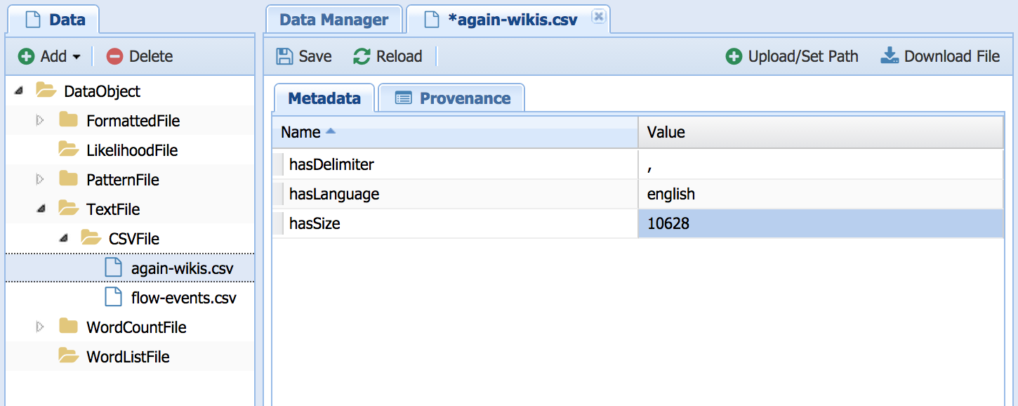This screenshot has width=1018, height=406.
Task: Expand the WordCountFile folder arrow
Action: click(x=40, y=327)
